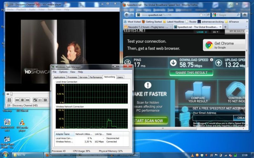Switch to Processes tab in Task Manager
This screenshot has height=158, width=254.
(72, 77)
